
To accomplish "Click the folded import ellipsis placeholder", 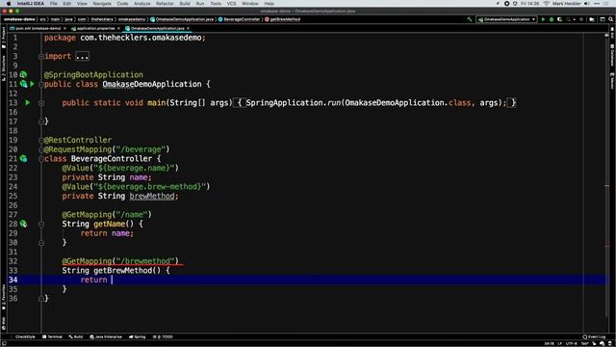I will [x=82, y=56].
